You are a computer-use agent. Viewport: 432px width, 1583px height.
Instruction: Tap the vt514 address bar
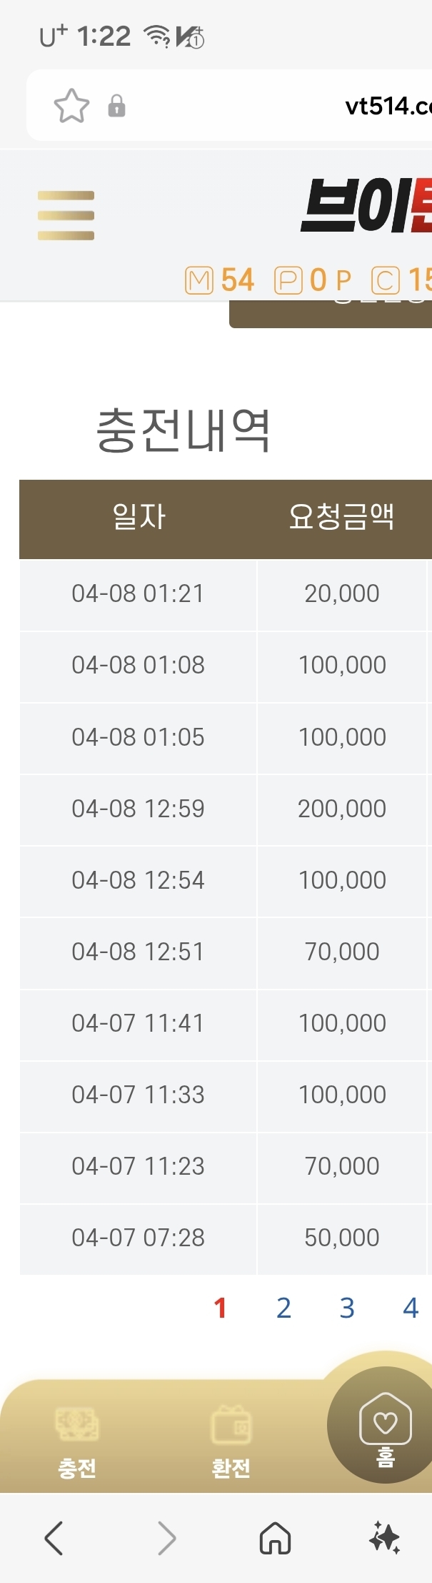point(229,106)
